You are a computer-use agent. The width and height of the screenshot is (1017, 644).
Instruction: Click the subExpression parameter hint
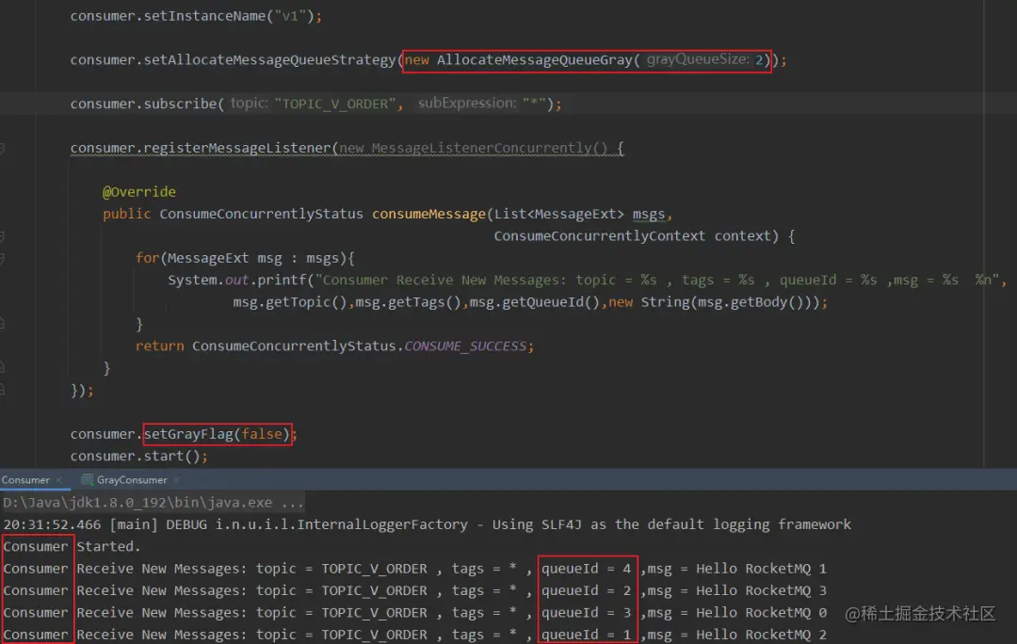tap(467, 104)
